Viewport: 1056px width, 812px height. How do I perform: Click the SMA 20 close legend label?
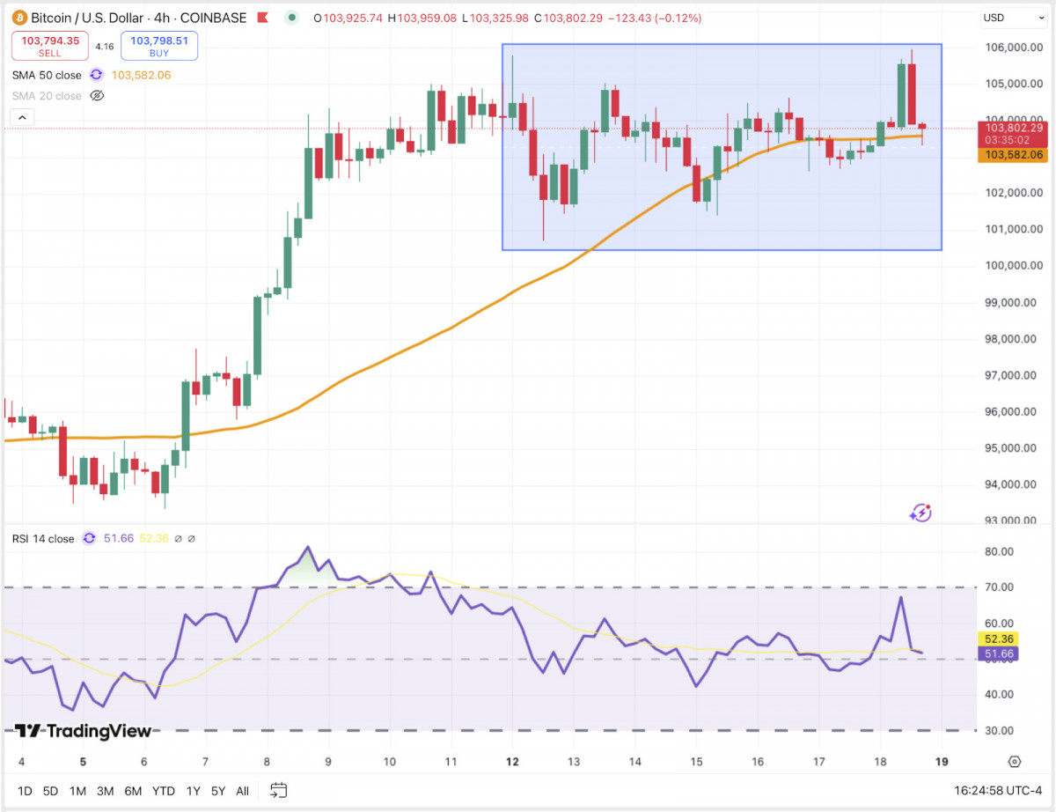tap(47, 96)
